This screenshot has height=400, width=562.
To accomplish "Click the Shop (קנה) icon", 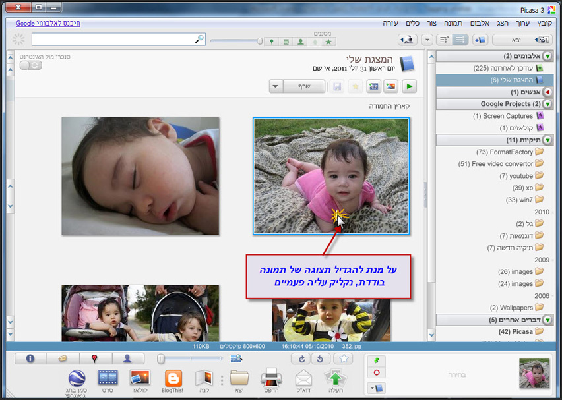I will pos(204,381).
